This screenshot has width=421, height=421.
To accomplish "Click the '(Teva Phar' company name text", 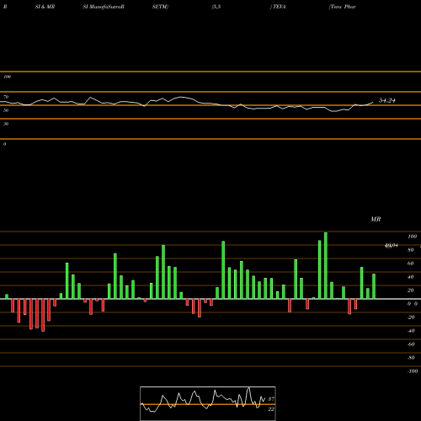I will coord(343,7).
